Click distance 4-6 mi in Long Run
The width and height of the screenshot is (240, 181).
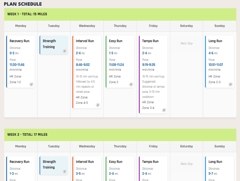[213, 53]
